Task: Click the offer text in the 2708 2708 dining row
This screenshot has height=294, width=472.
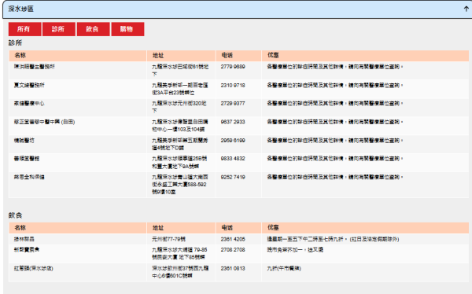Action: 295,250
